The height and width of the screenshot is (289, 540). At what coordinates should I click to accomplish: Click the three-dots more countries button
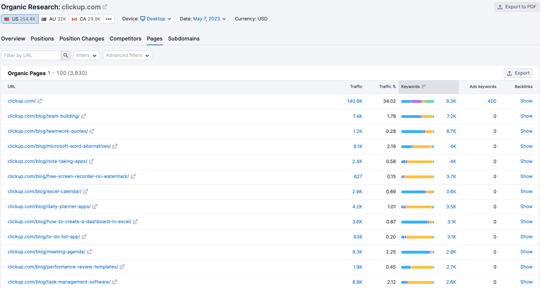[x=109, y=19]
